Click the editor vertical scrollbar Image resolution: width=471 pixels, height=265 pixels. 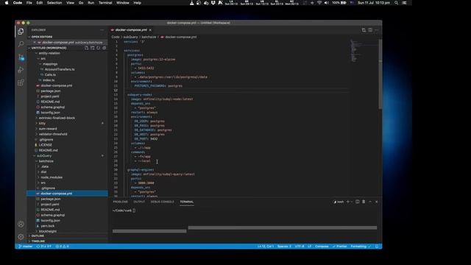point(380,74)
